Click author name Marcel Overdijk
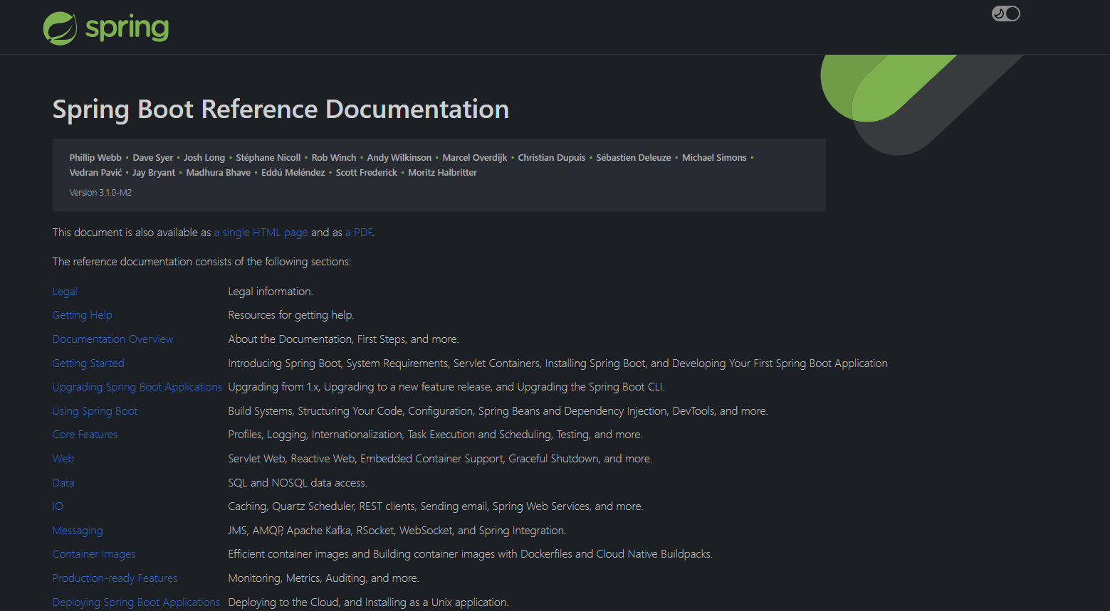 pyautogui.click(x=475, y=158)
